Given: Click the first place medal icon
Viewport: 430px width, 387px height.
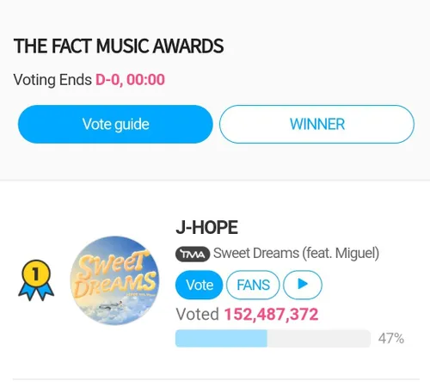Looking at the screenshot, I should (x=36, y=280).
